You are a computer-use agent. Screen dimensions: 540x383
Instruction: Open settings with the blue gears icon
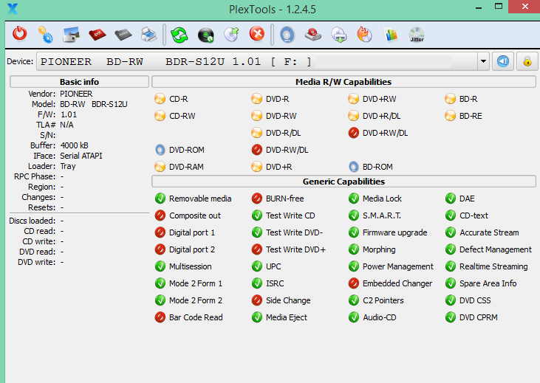[x=46, y=35]
